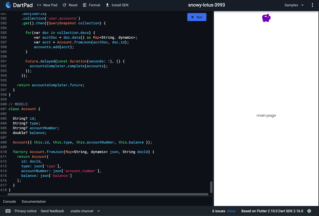
Task: Click the 'Based on Flutter 2.10.0' status text
Action: pyautogui.click(x=272, y=211)
